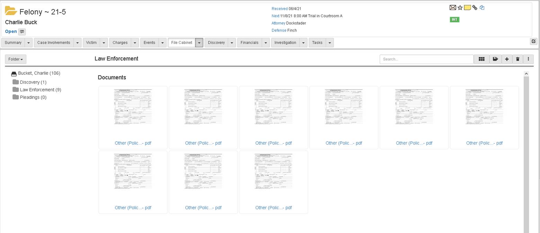Click the folder move icon in toolbar
Image resolution: width=540 pixels, height=233 pixels.
click(495, 59)
